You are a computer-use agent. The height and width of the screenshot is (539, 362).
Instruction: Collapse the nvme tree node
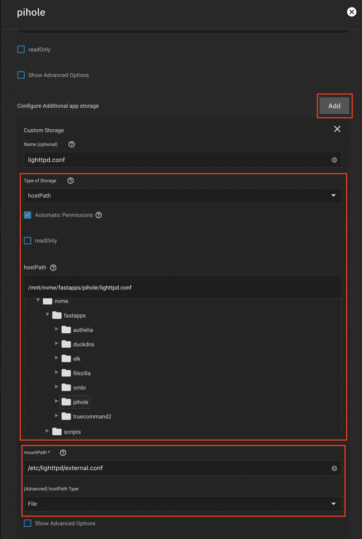38,300
